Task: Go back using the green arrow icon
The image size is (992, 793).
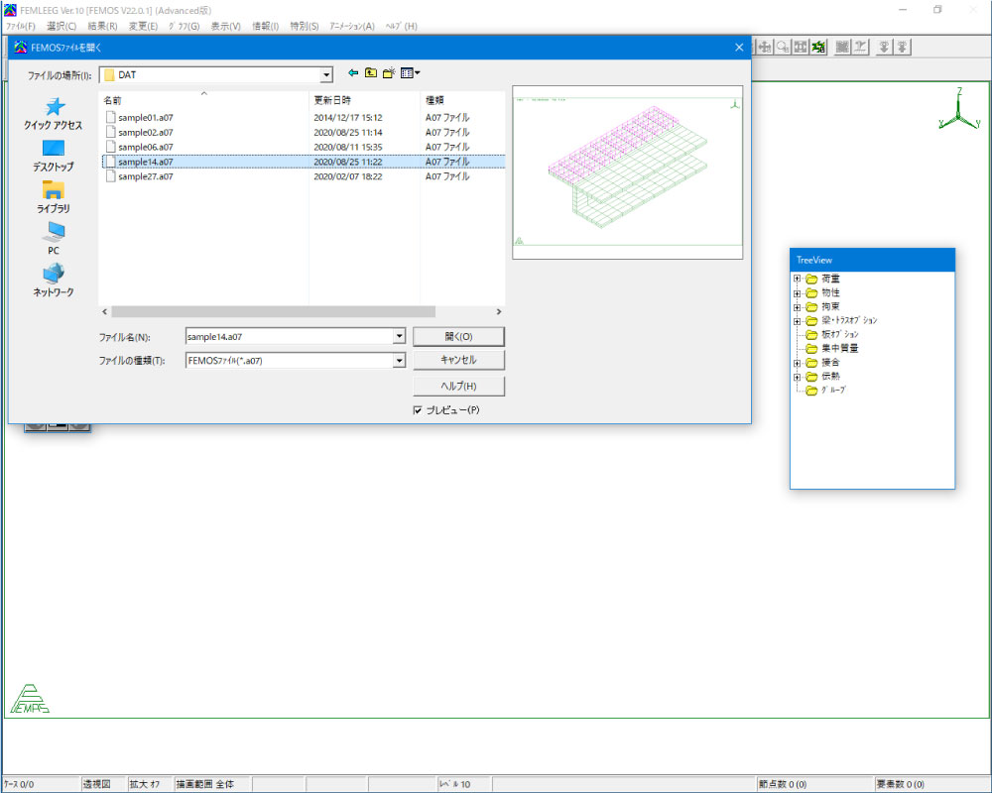Action: pos(353,73)
